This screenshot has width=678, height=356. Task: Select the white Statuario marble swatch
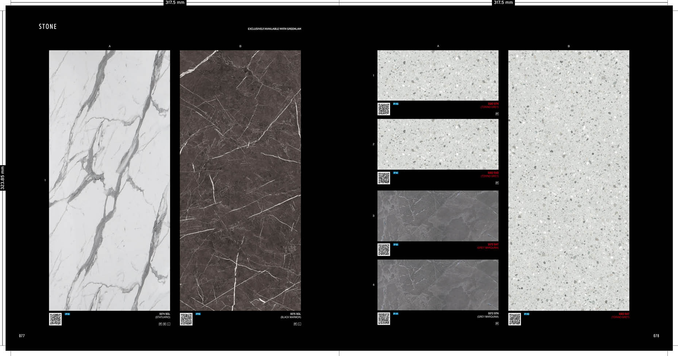pyautogui.click(x=109, y=180)
